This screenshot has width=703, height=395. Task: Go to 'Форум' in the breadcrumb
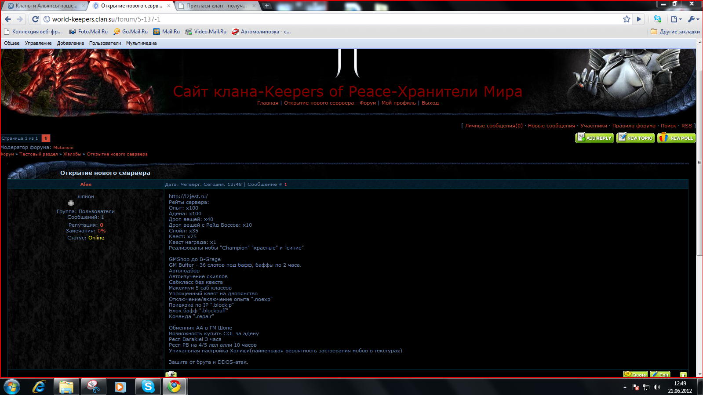click(x=7, y=154)
